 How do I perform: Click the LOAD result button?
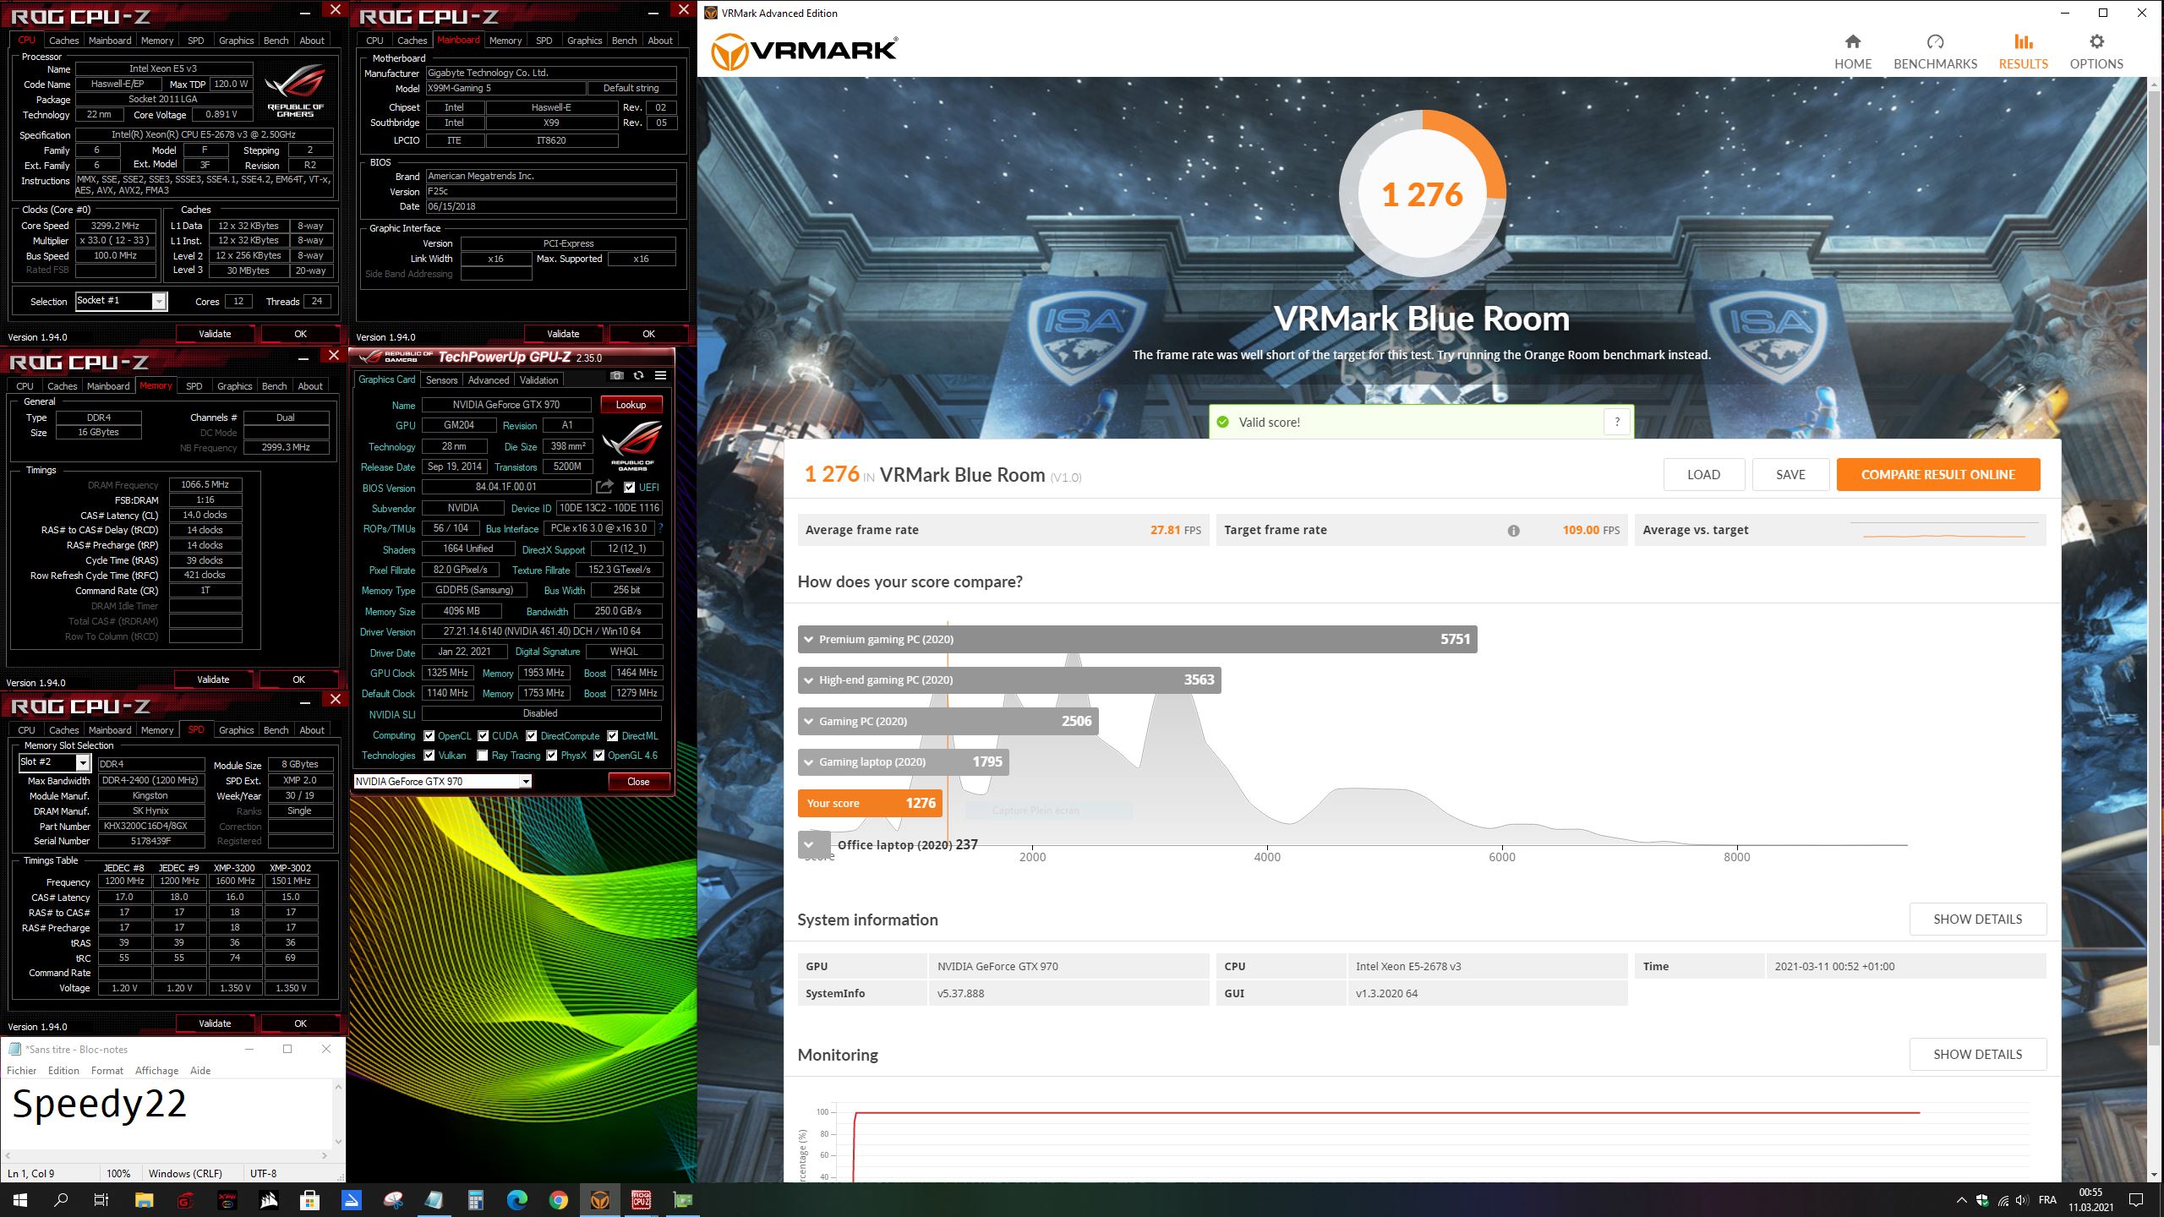pos(1703,474)
